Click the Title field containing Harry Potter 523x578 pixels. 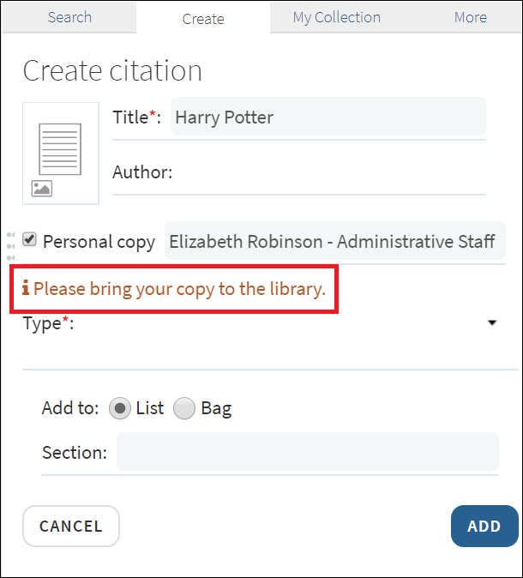[x=328, y=117]
